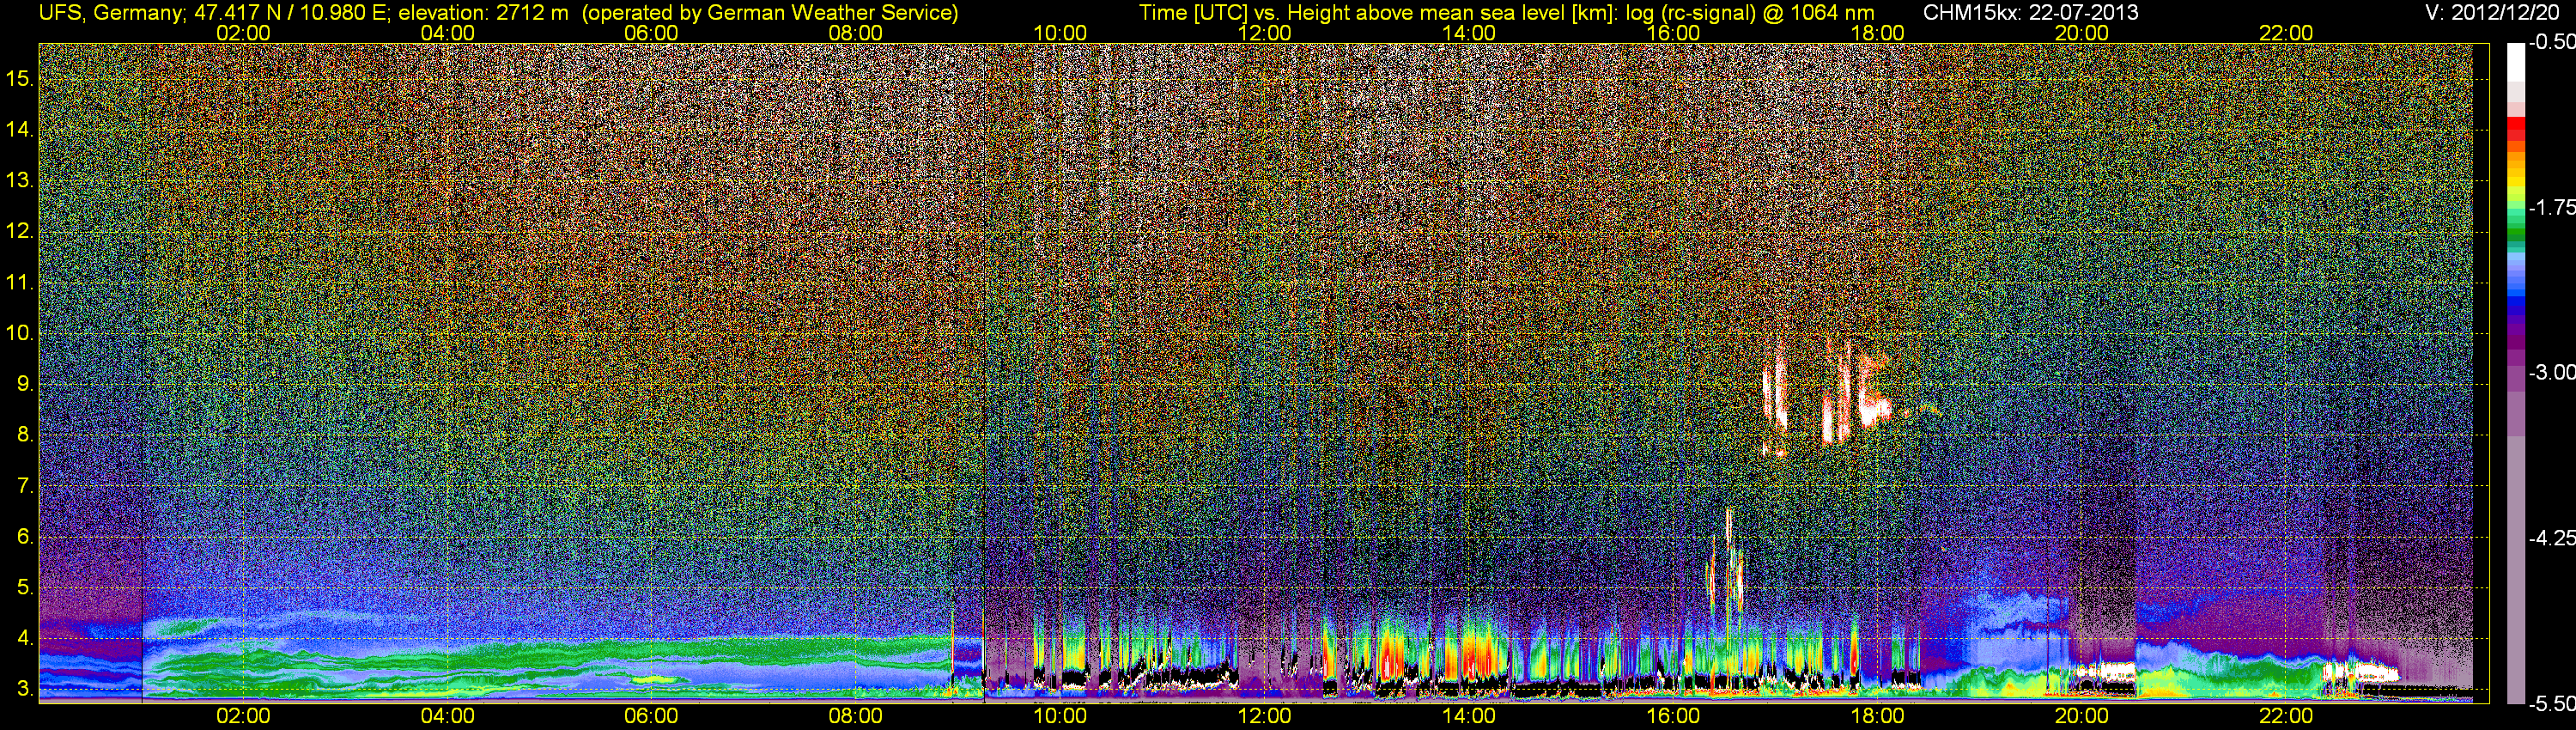Click the -5.50 color scale value
The image size is (2576, 730).
click(2551, 703)
